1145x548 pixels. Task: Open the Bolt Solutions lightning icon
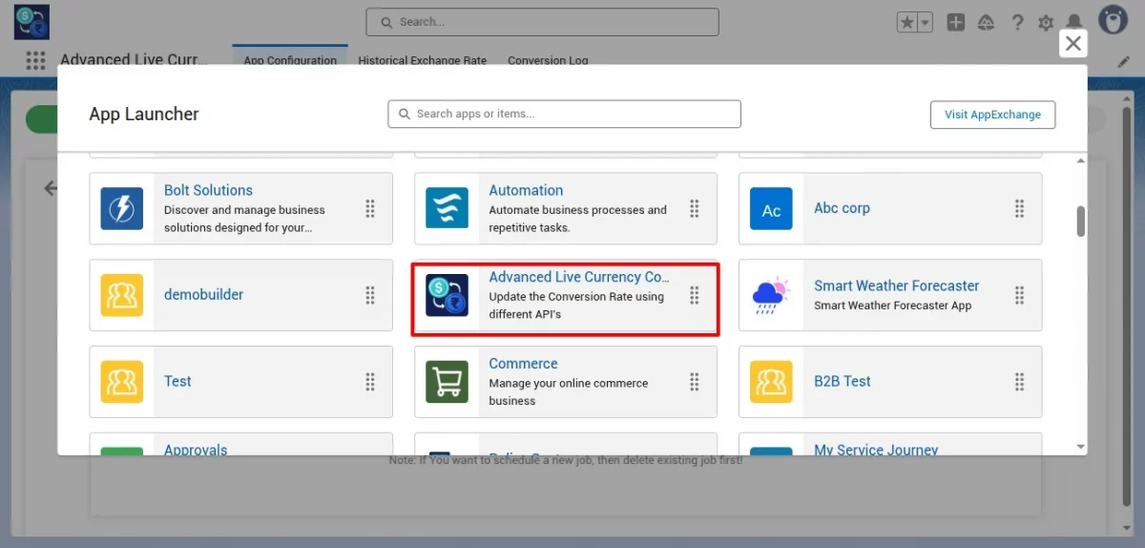point(122,208)
